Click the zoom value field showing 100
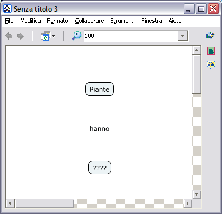The height and width of the screenshot is (214, 222). click(x=131, y=36)
